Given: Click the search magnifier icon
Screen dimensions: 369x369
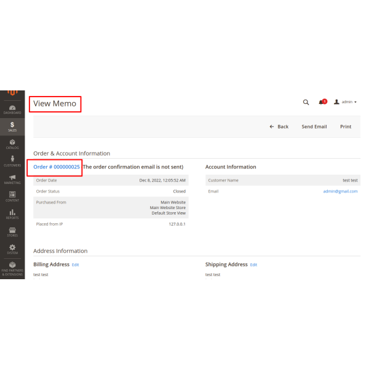Looking at the screenshot, I should 306,102.
